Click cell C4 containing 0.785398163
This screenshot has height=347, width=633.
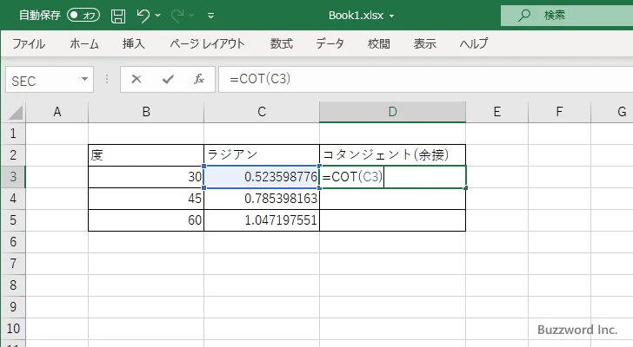click(262, 199)
